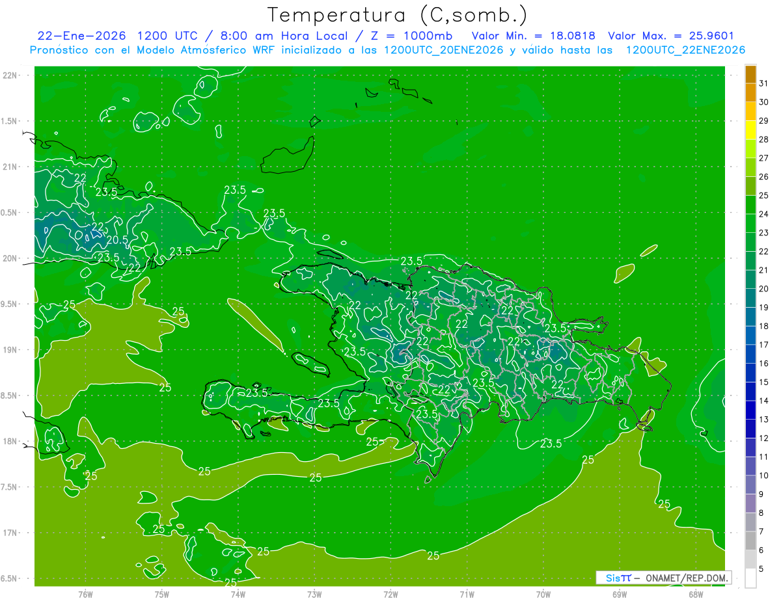This screenshot has height=603, width=781.
Task: Click the '17N' latitude axis label
Action: point(10,533)
